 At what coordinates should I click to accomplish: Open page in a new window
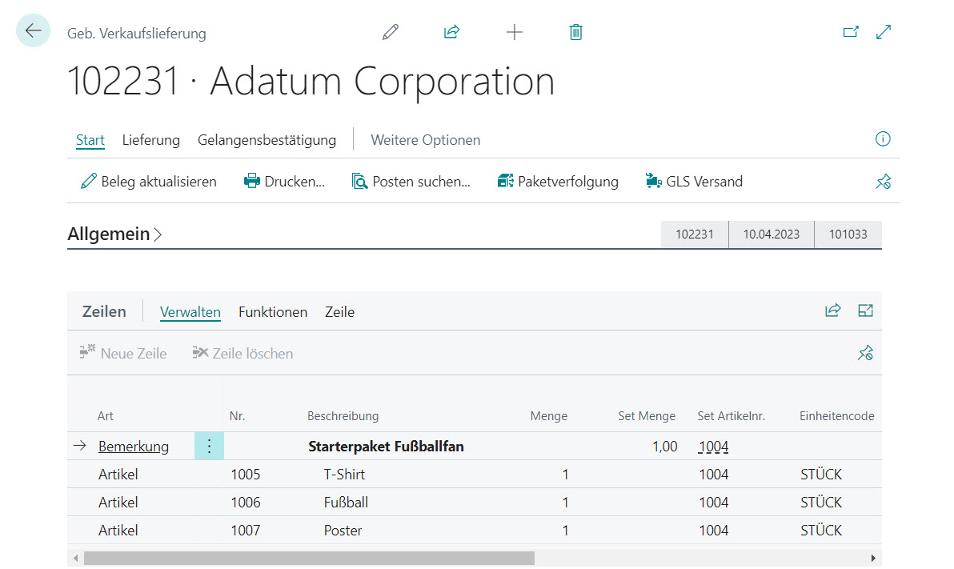tap(851, 32)
